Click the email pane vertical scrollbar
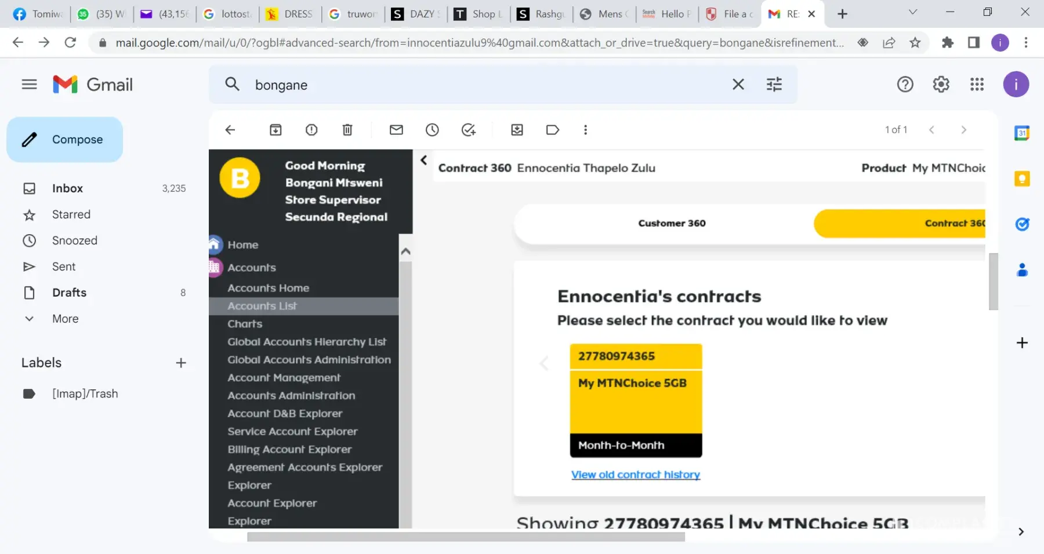This screenshot has width=1044, height=554. (993, 282)
